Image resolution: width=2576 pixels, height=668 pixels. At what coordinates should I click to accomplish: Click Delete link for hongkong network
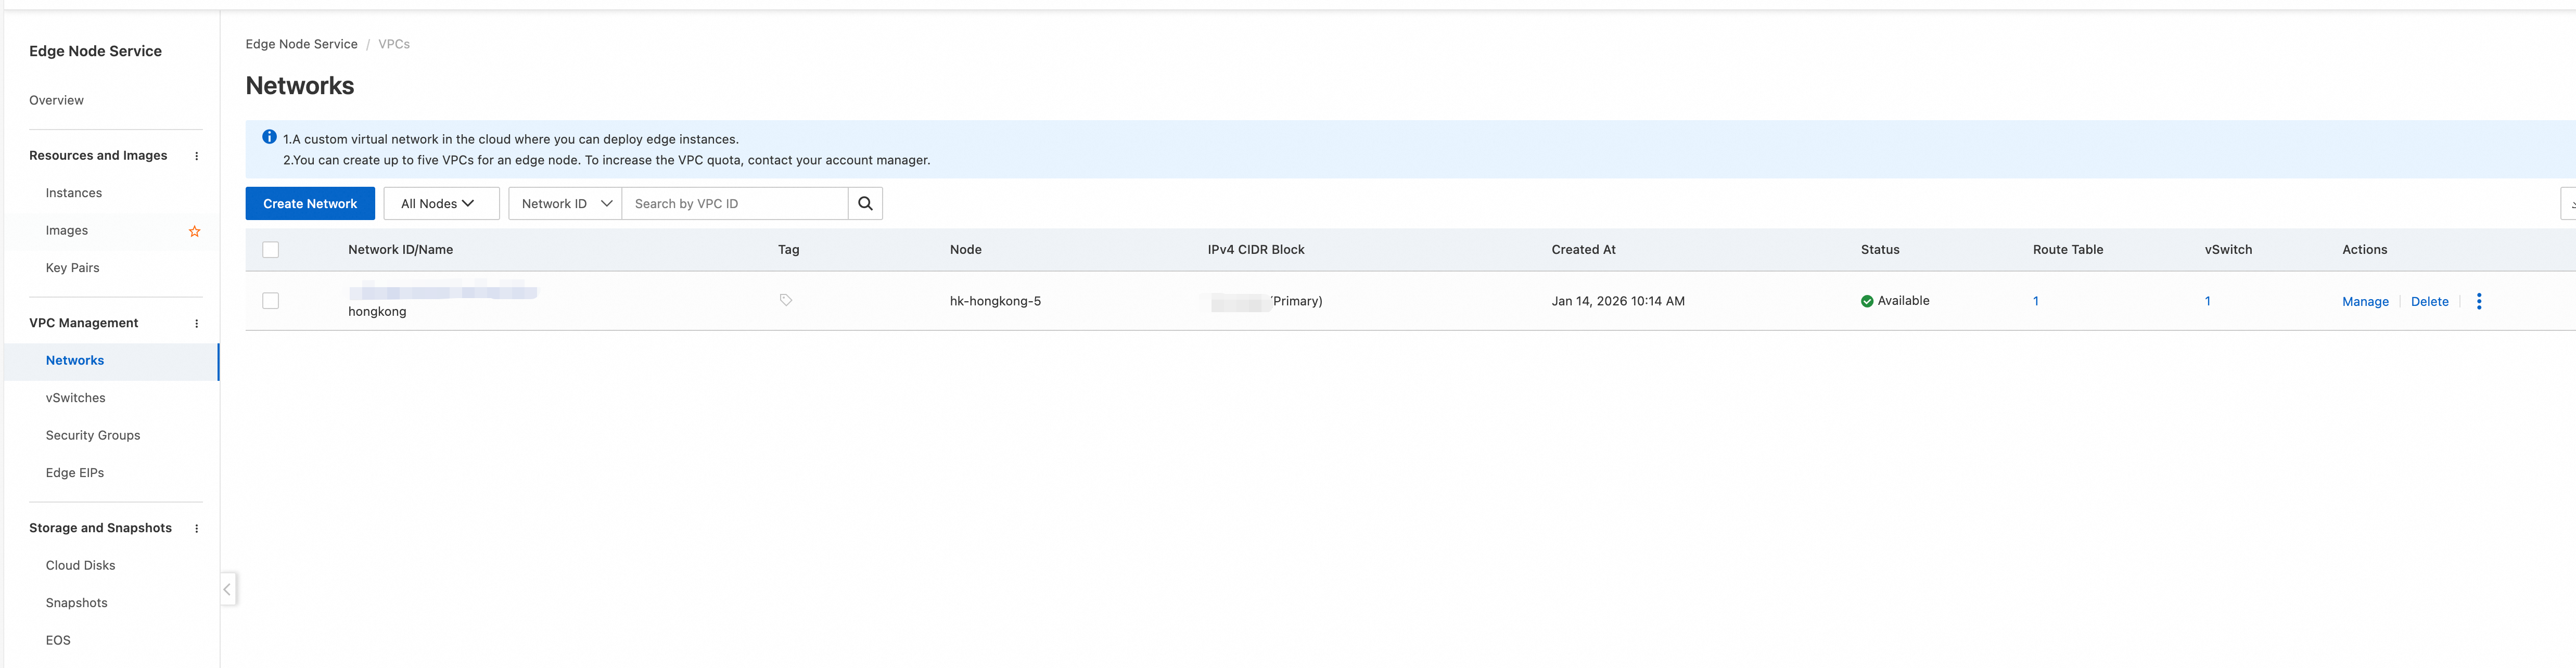(x=2429, y=301)
